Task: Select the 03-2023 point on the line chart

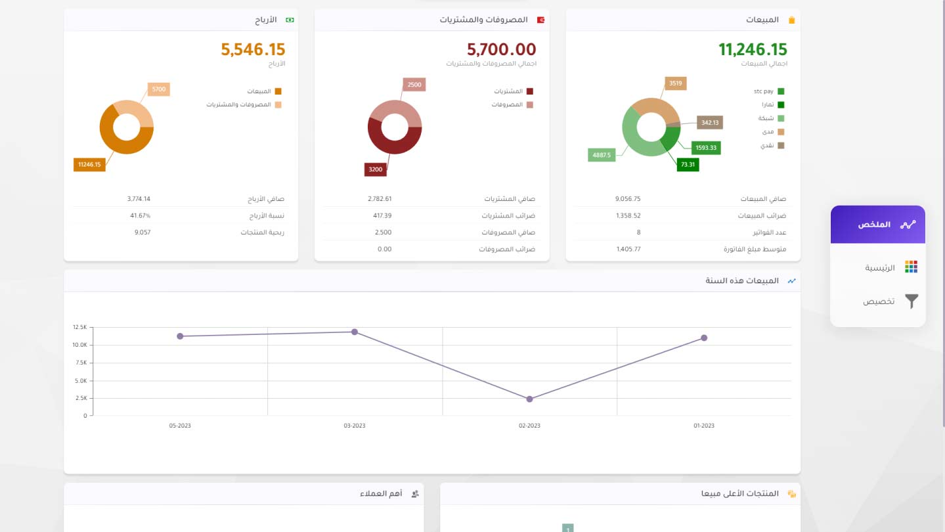Action: (355, 332)
